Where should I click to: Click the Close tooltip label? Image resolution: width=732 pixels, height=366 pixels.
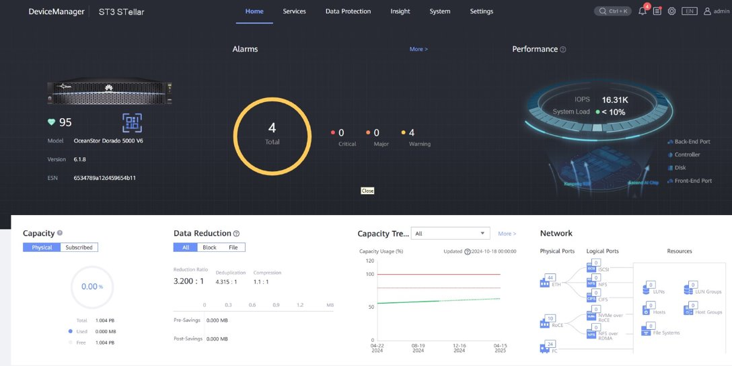click(x=367, y=191)
